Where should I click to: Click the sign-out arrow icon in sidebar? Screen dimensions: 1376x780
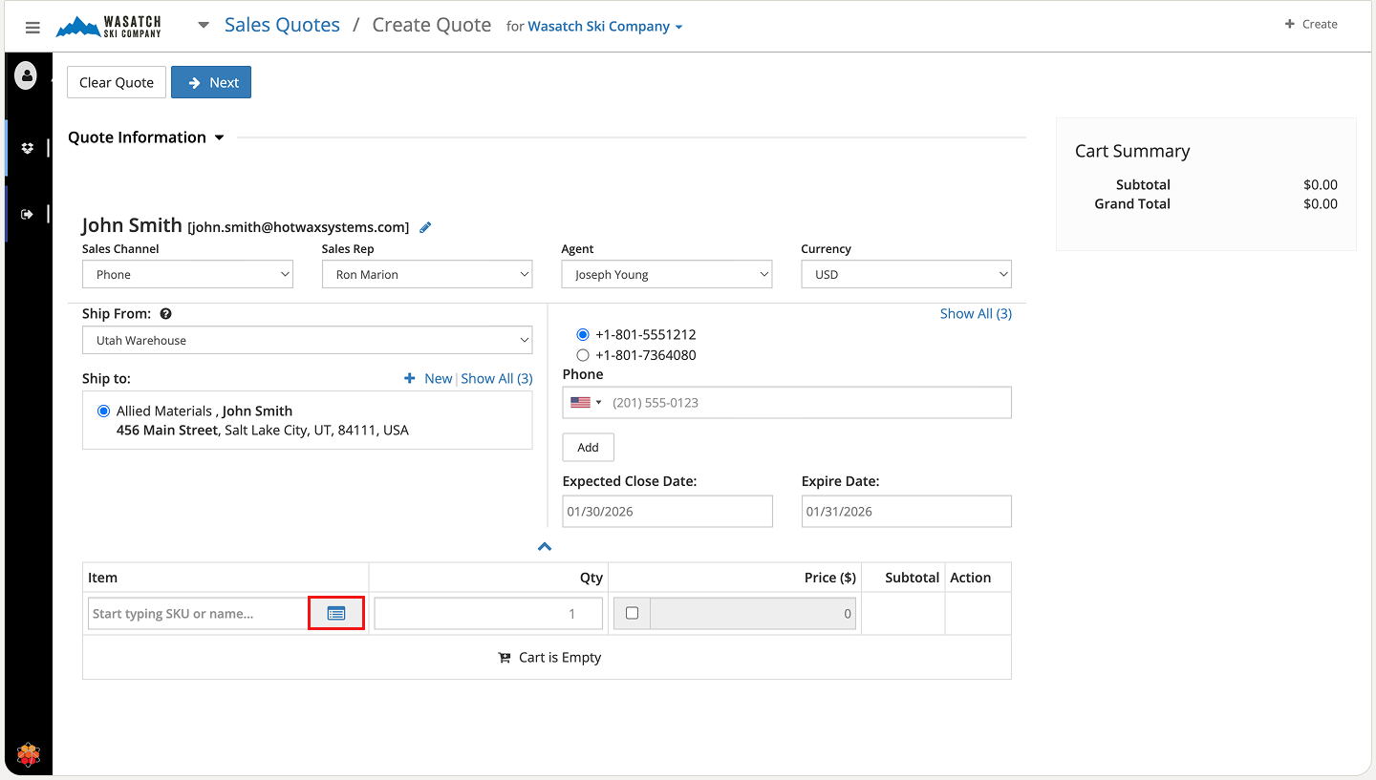(28, 214)
